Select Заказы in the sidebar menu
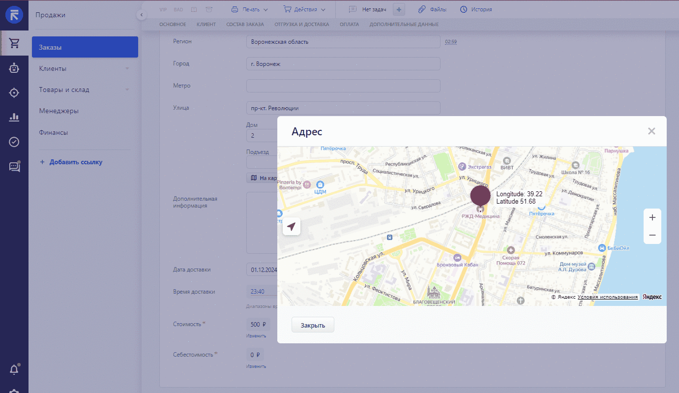This screenshot has height=393, width=679. point(85,47)
